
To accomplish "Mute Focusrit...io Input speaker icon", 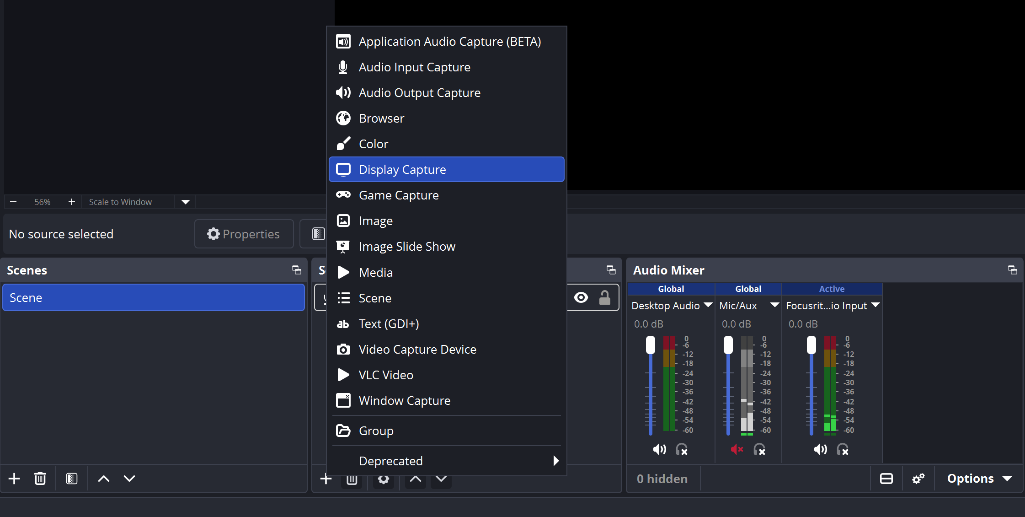I will point(820,450).
